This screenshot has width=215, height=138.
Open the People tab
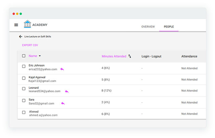(x=169, y=27)
